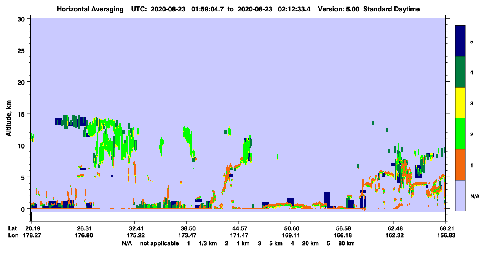Click the colorbar label '3'

(472, 103)
